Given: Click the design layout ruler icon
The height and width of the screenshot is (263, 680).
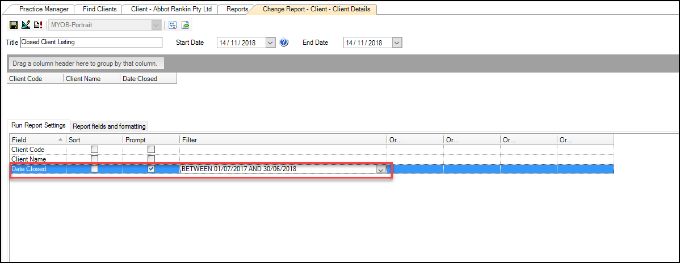Looking at the screenshot, I should click(x=26, y=25).
